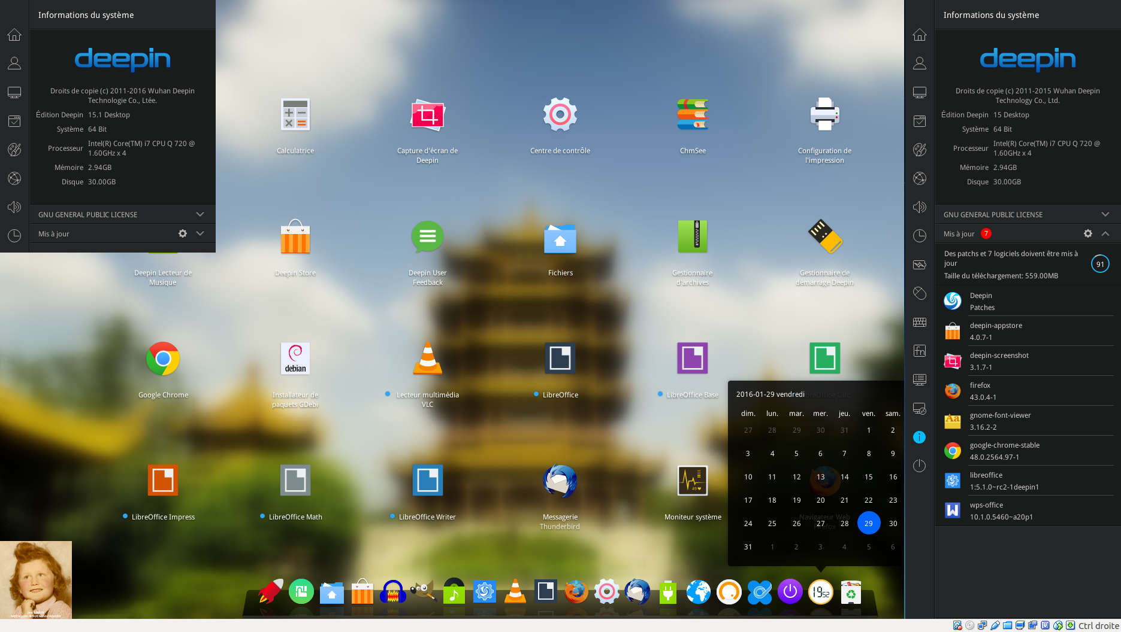Screen dimensions: 1121x632
Task: Open date and time in left sidebar
Action: [14, 236]
